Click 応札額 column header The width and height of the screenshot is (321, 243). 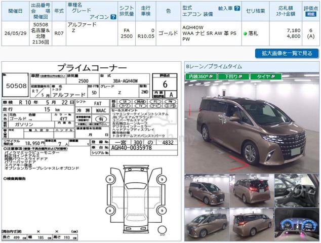click(x=286, y=8)
